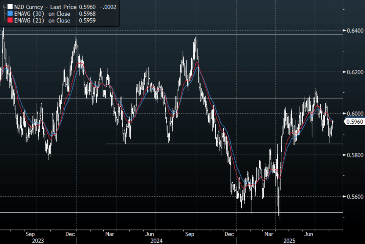Click the 0.5960 current price tag on axis

[354, 121]
